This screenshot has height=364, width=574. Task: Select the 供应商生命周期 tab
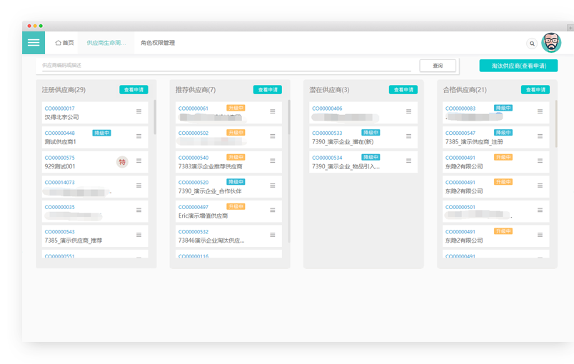click(106, 43)
